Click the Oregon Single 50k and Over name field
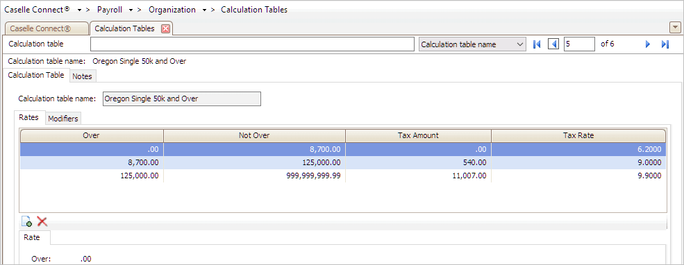 point(181,99)
